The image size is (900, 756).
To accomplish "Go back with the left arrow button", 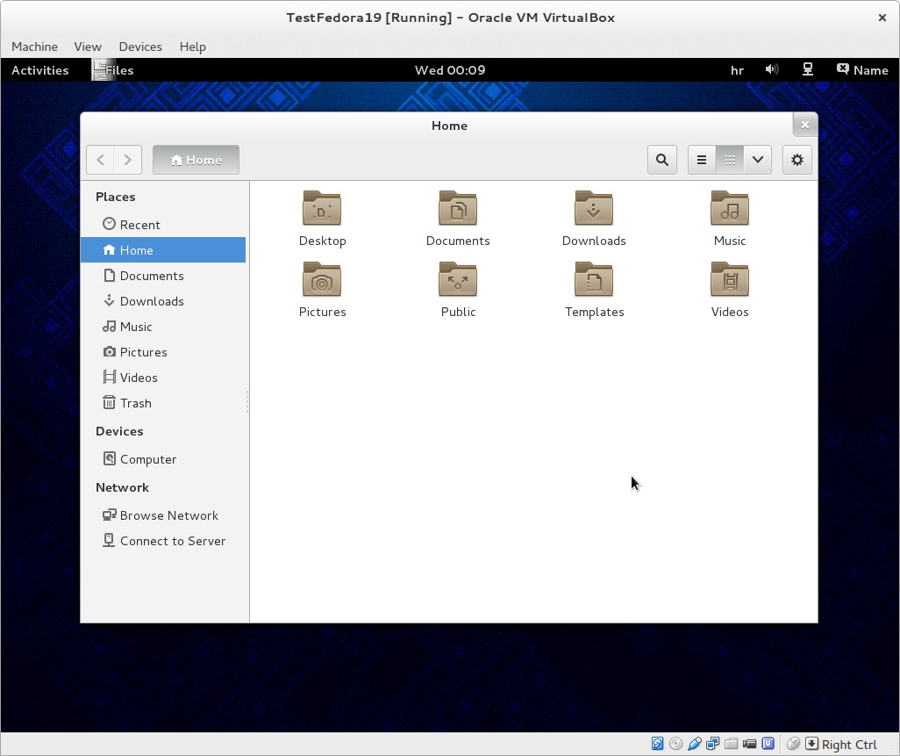I will (101, 160).
